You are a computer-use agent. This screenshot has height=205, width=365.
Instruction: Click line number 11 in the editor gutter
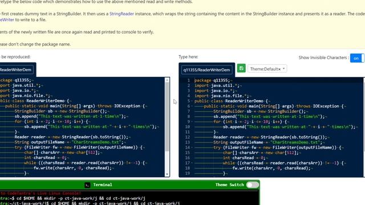tap(188, 132)
